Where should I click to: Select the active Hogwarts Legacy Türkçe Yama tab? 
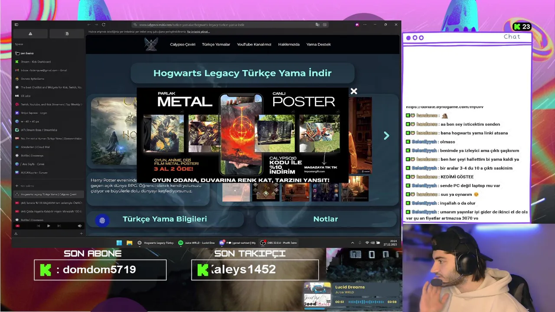[48, 194]
